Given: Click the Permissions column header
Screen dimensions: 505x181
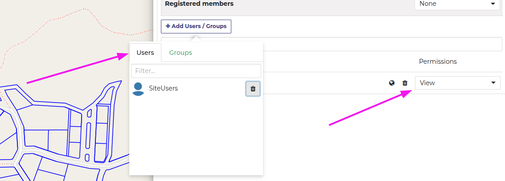Looking at the screenshot, I should 438,62.
